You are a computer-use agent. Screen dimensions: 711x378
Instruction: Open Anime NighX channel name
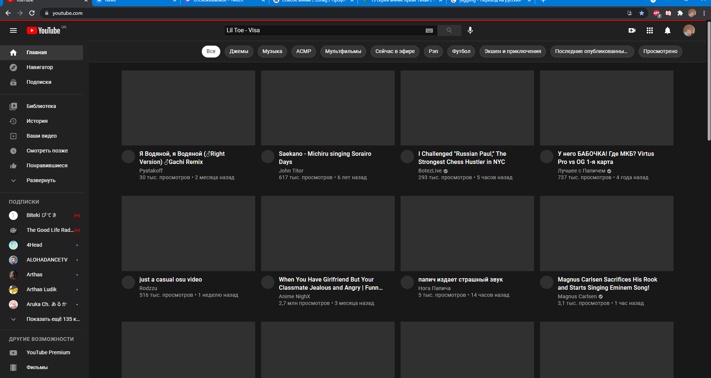294,296
